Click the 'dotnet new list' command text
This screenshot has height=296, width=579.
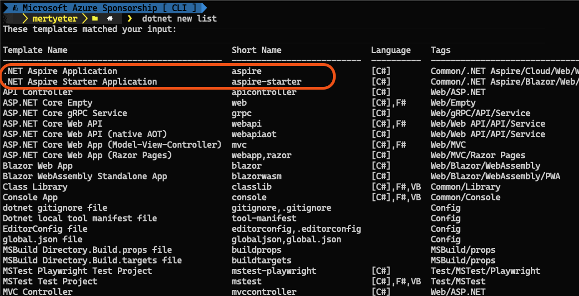pos(180,18)
